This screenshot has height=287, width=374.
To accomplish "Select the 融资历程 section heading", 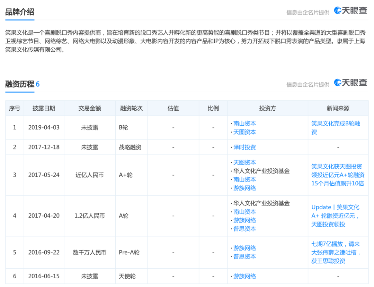I will [x=20, y=84].
